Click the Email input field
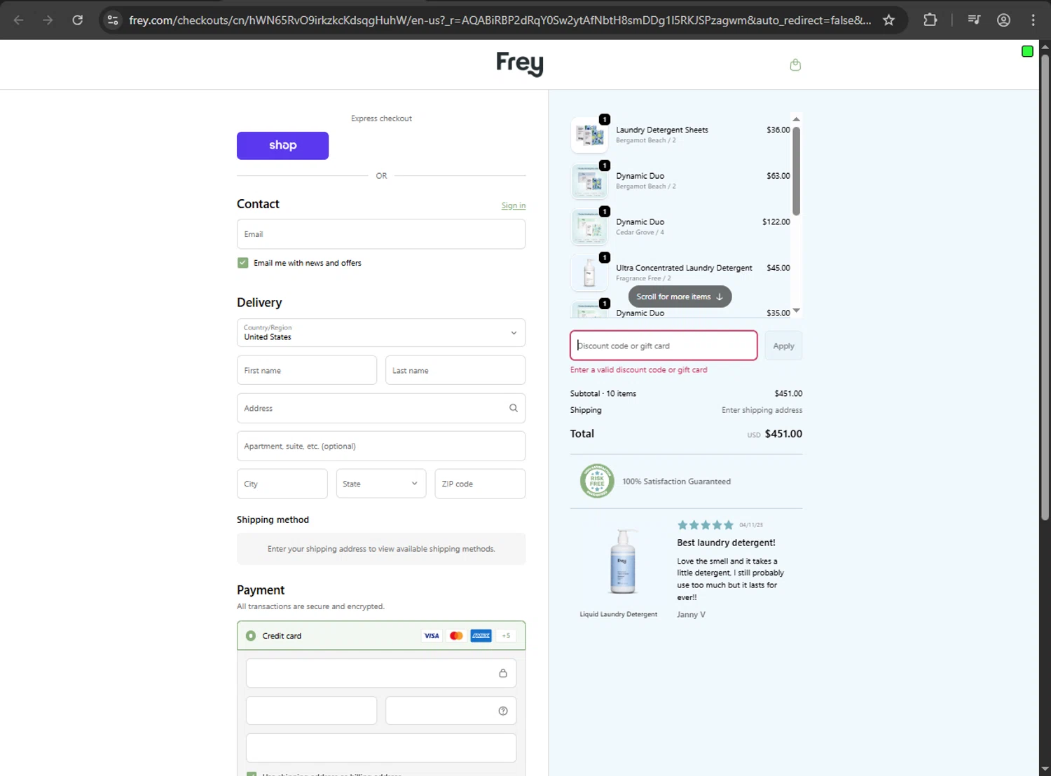The height and width of the screenshot is (776, 1051). [381, 234]
